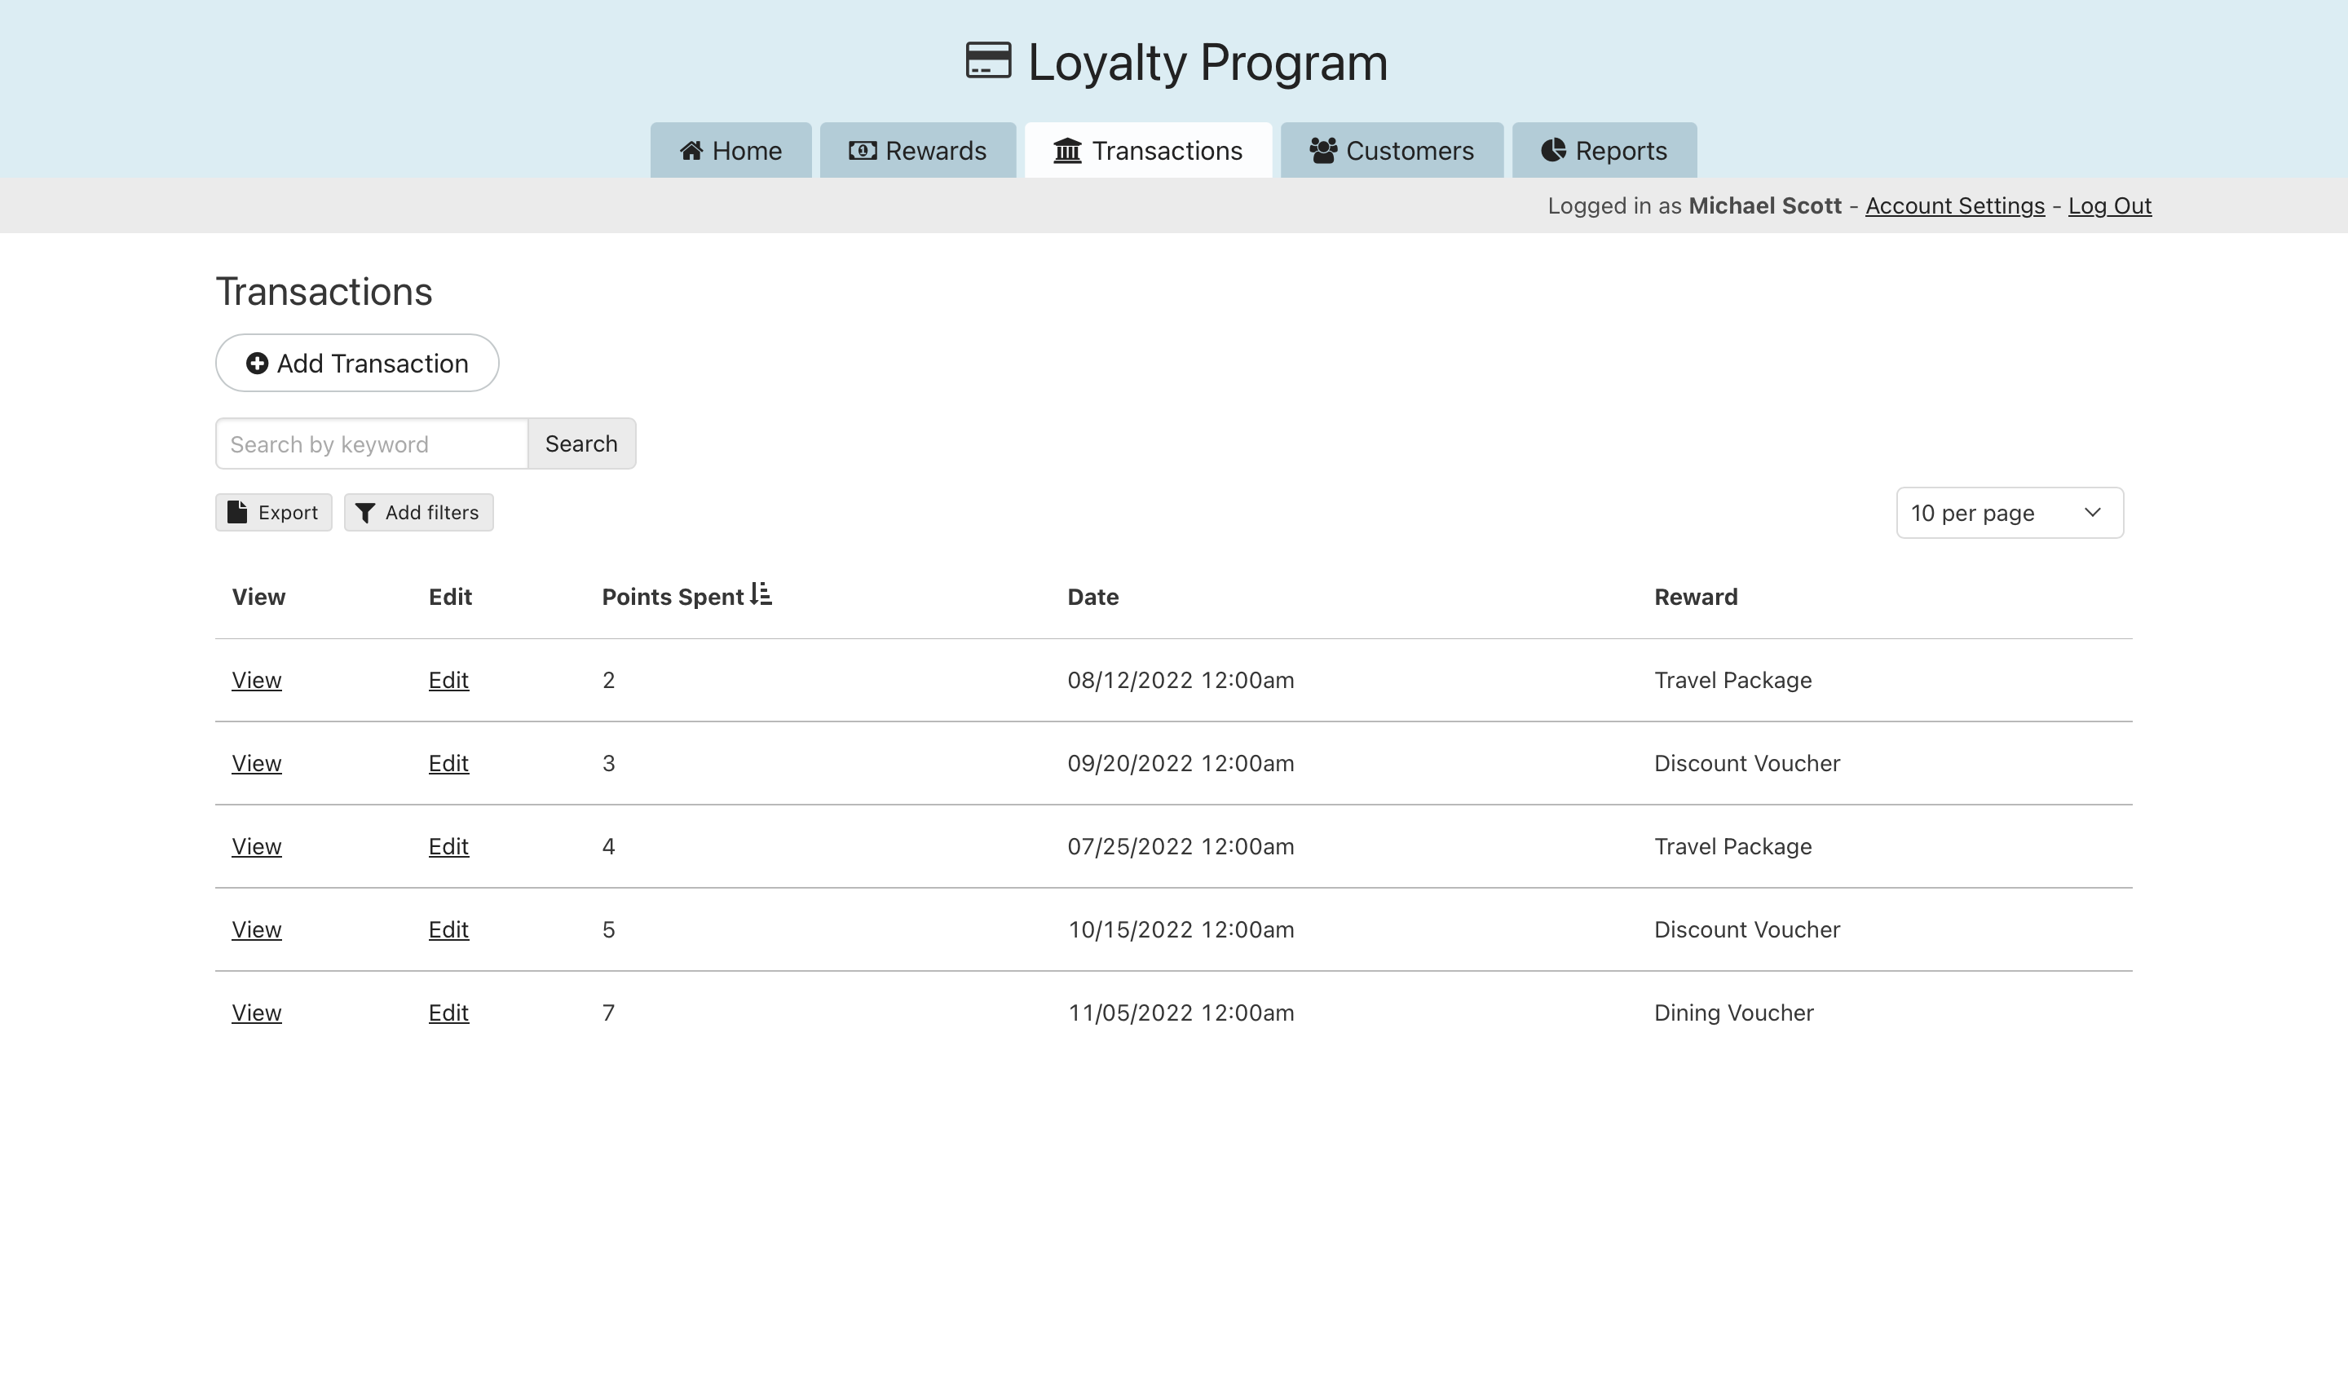Click the Home house icon
2348x1381 pixels.
[691, 151]
